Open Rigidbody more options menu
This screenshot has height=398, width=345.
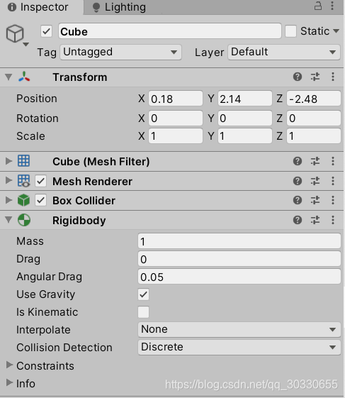[x=333, y=220]
